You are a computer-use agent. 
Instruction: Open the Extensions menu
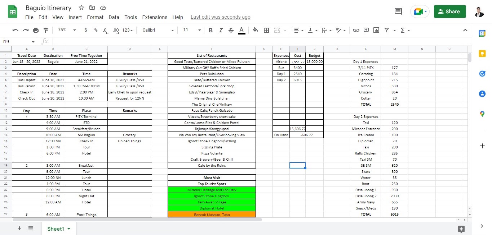click(155, 17)
